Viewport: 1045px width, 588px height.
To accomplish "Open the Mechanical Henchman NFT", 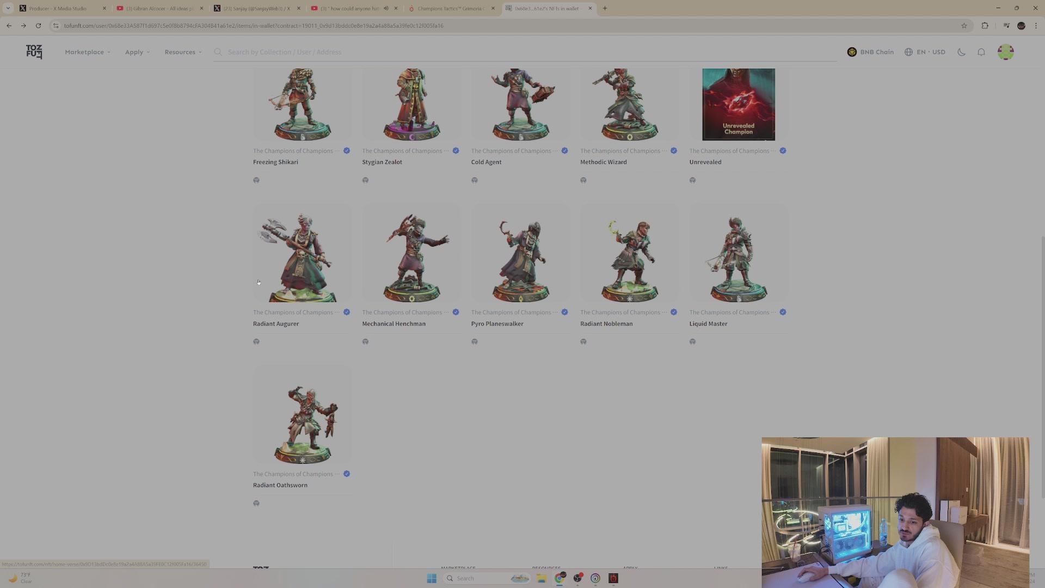I will pos(411,253).
